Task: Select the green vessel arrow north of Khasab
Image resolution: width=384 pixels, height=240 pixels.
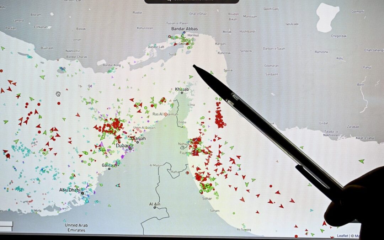Action: [x=191, y=76]
